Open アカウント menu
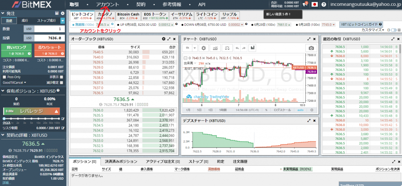The image size is (402, 186). pyautogui.click(x=108, y=4)
